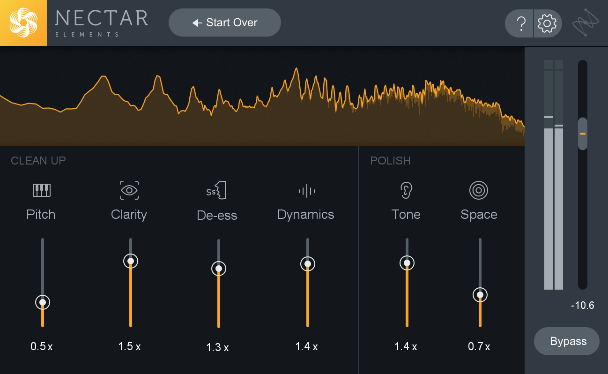The image size is (608, 374).
Task: Open help with the question mark icon
Action: pos(520,23)
